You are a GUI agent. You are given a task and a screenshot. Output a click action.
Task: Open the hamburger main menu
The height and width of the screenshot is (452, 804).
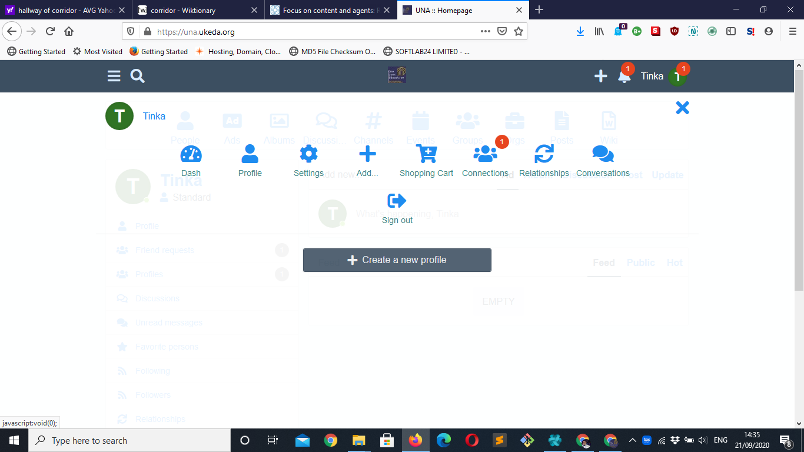[x=114, y=76]
